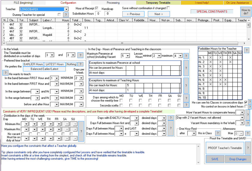Toggle the Hour of Receipt checkbox

click(97, 8)
